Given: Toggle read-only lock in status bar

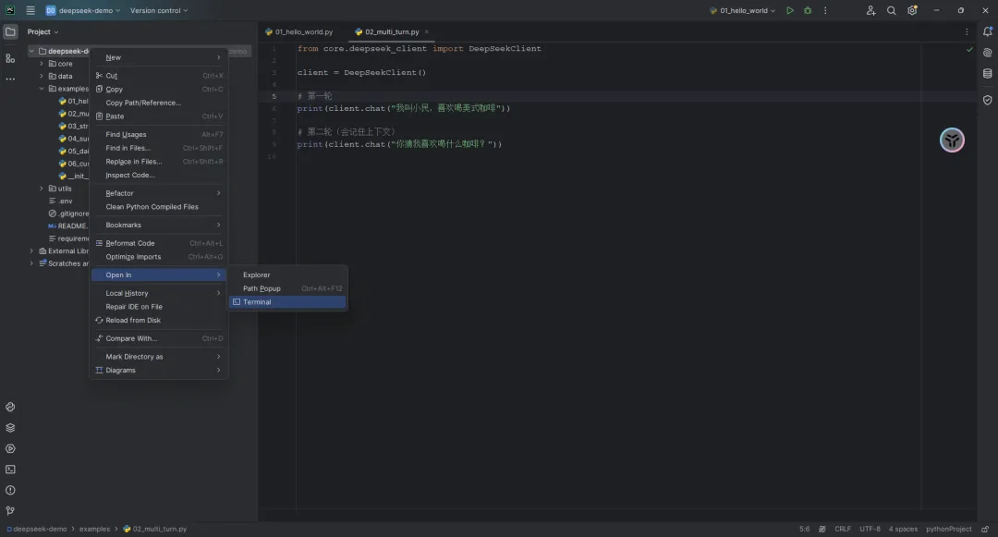Looking at the screenshot, I should click(x=985, y=530).
